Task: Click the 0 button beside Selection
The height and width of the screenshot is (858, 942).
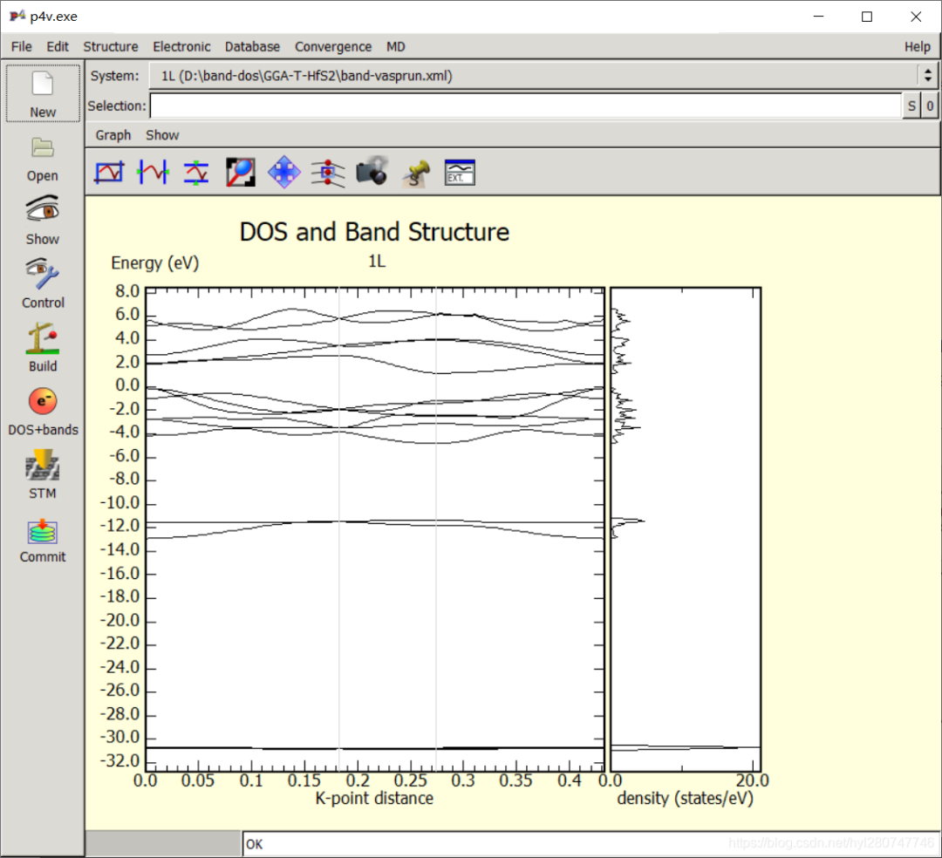Action: 930,106
